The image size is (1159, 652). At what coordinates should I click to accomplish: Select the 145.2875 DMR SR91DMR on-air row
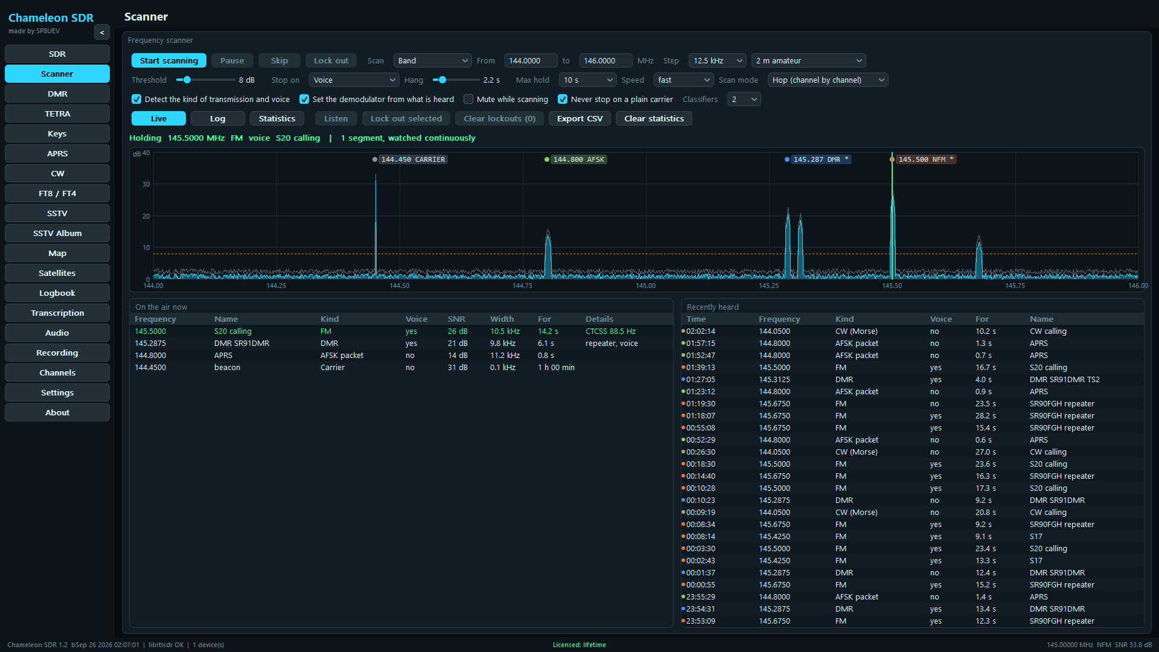(401, 344)
